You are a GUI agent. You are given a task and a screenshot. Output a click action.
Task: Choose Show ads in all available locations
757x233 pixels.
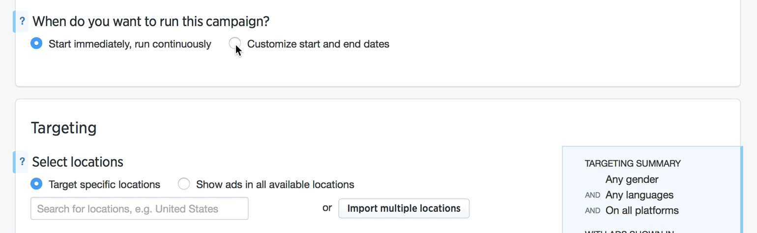point(183,184)
